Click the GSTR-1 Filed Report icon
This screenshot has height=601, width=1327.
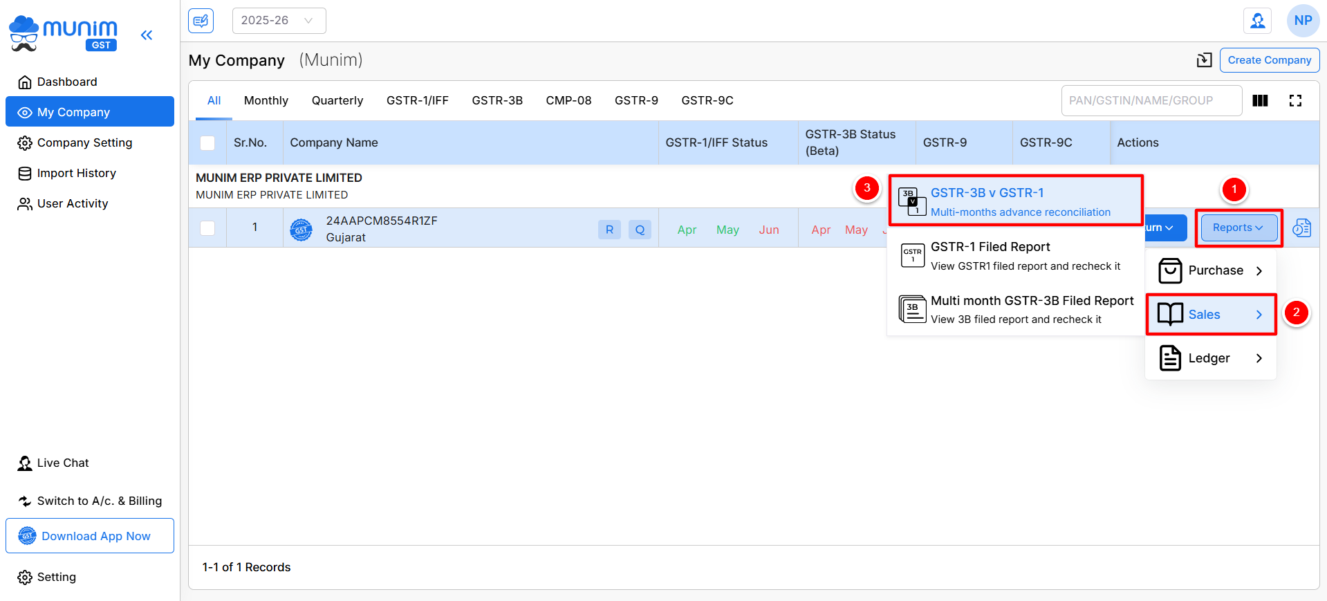[x=912, y=256]
